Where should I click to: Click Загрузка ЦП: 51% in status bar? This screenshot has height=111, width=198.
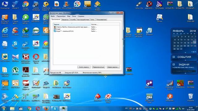click(x=71, y=73)
